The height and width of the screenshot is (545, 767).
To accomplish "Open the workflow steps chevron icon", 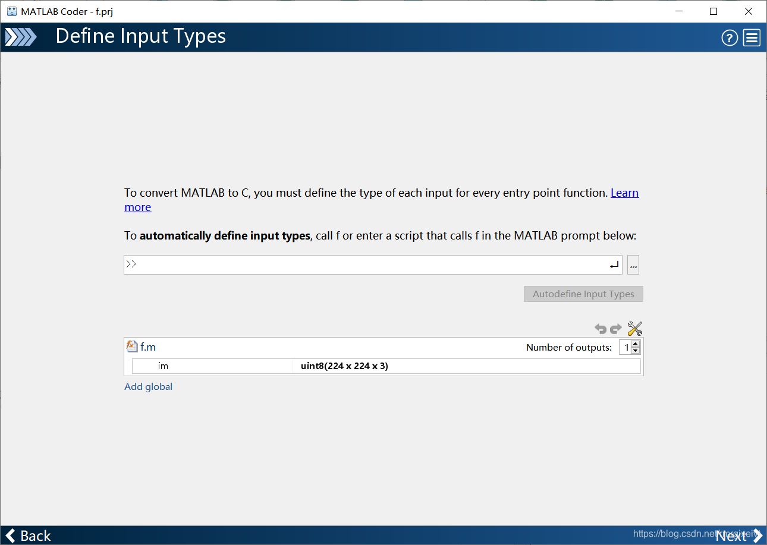I will (21, 37).
